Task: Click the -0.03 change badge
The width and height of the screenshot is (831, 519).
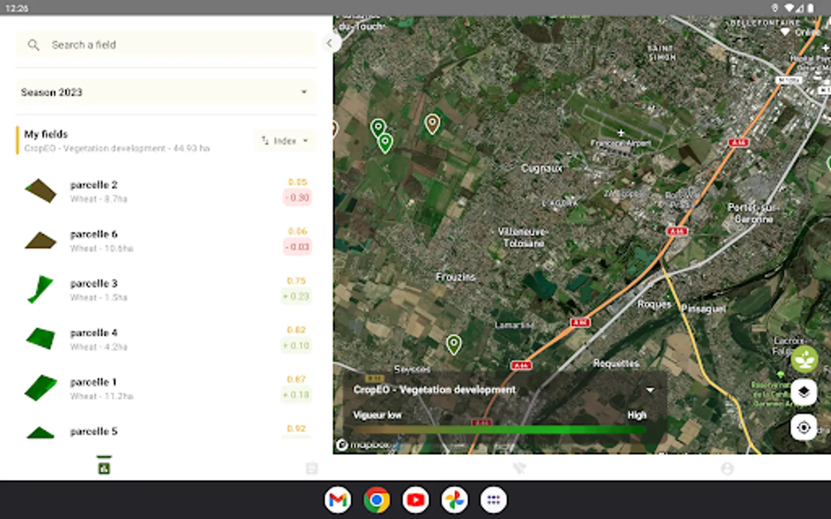Action: tap(297, 247)
